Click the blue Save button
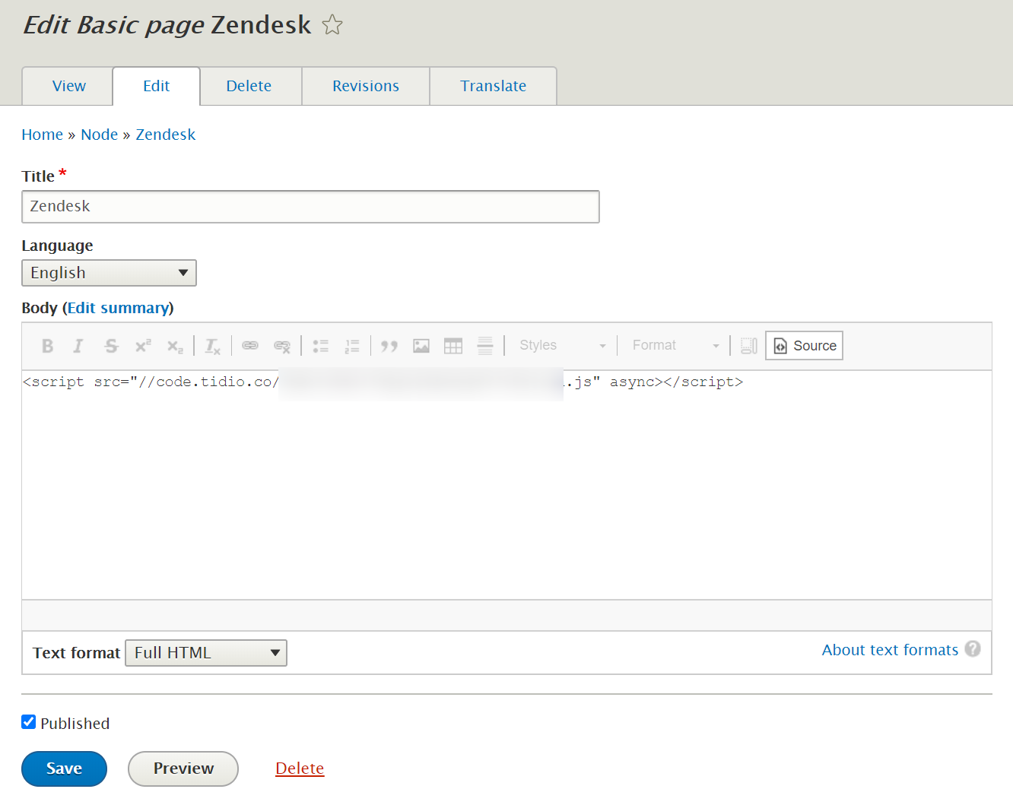This screenshot has height=805, width=1013. (64, 769)
